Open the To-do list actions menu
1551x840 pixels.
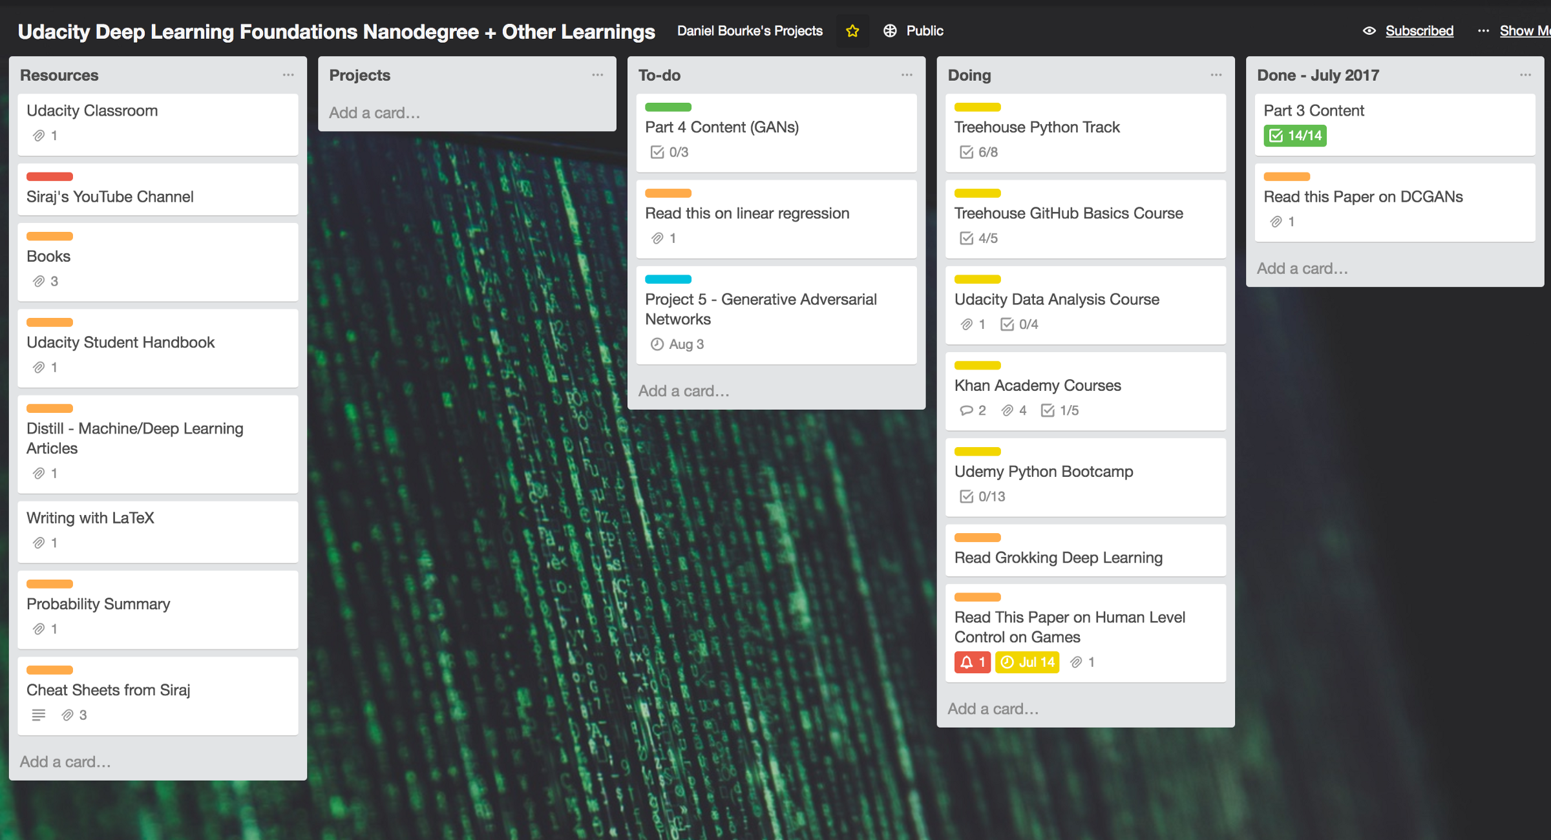[907, 75]
